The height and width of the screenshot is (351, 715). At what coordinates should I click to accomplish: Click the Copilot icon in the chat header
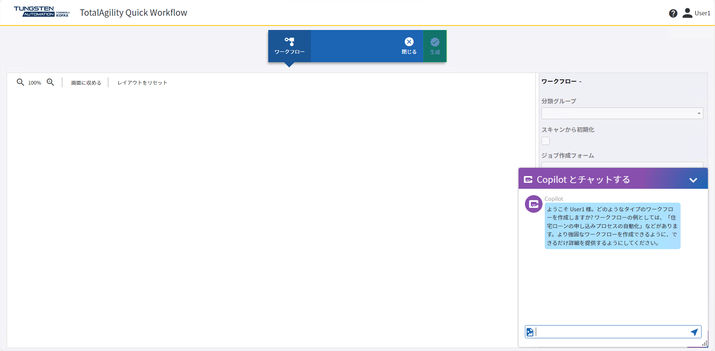[x=528, y=179]
